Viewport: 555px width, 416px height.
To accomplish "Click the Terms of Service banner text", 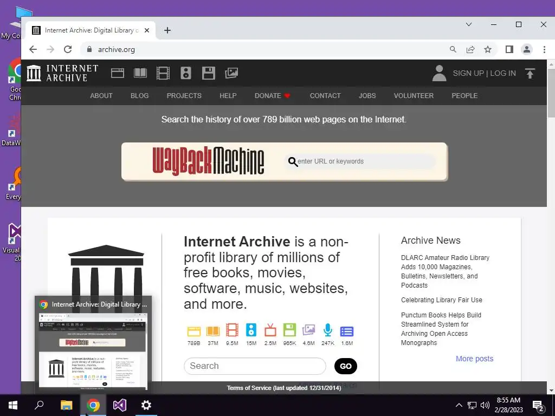I will [284, 388].
